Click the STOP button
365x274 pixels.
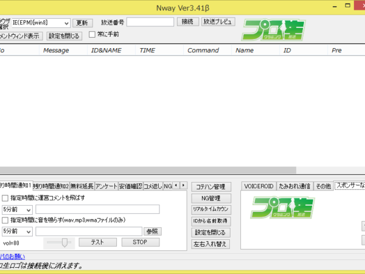[x=141, y=242]
